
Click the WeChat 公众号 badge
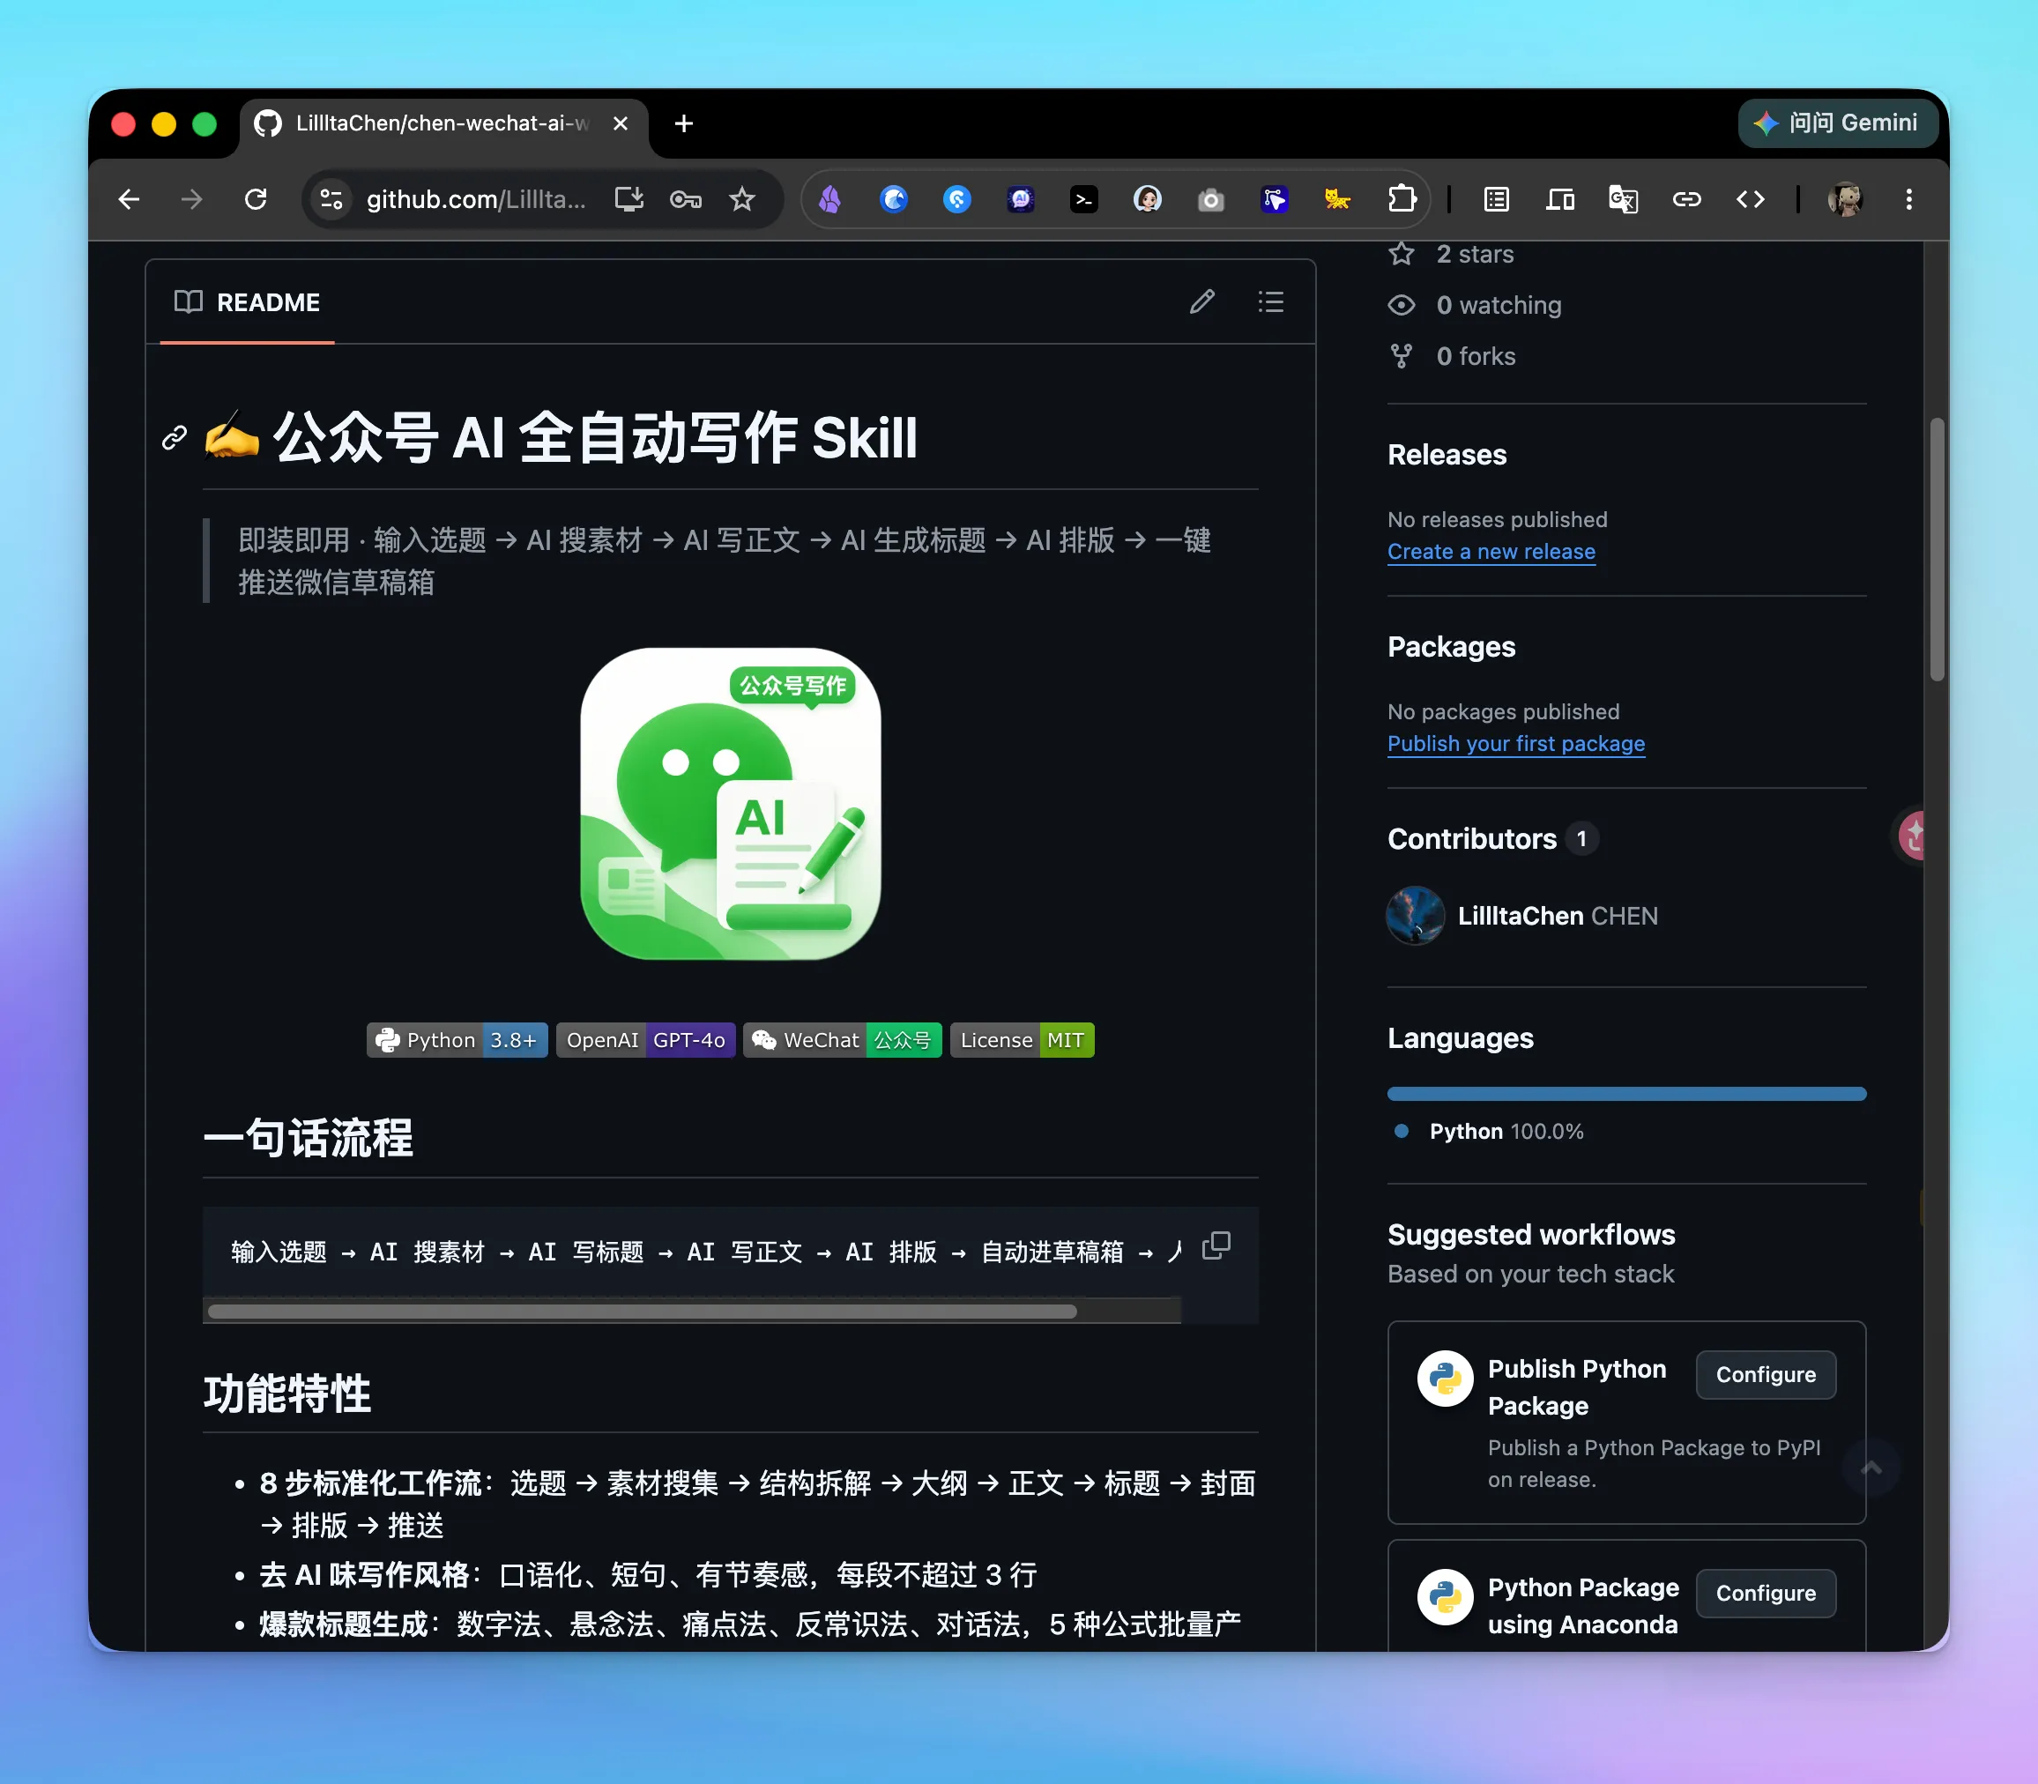click(843, 1040)
